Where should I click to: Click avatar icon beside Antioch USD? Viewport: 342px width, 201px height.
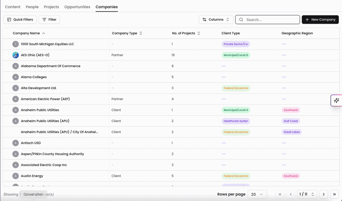(x=15, y=143)
